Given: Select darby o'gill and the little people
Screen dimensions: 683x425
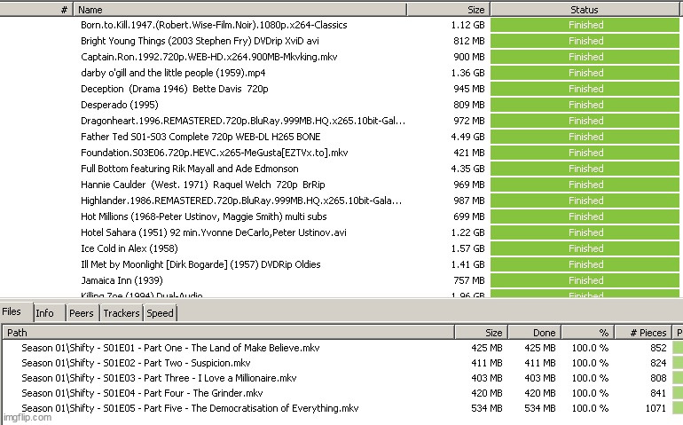Looking at the screenshot, I should [x=173, y=73].
